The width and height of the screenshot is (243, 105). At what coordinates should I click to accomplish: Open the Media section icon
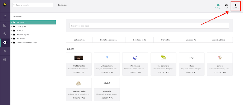5,25
